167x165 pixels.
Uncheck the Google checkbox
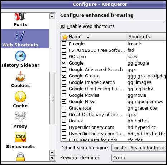[64, 63]
